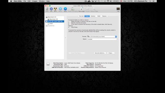Image resolution: width=165 pixels, height=93 pixels.
Task: Switch to the First Aid tab
Action: coord(81,16)
